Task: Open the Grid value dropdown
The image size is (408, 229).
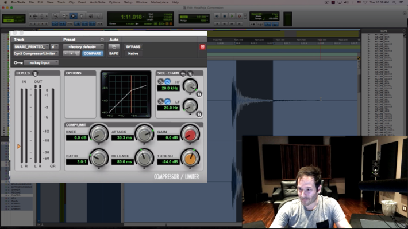Action: (207, 17)
